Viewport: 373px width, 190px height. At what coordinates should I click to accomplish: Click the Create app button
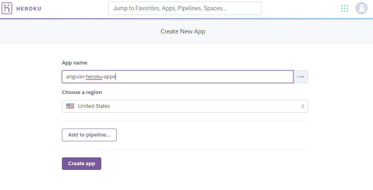click(82, 164)
